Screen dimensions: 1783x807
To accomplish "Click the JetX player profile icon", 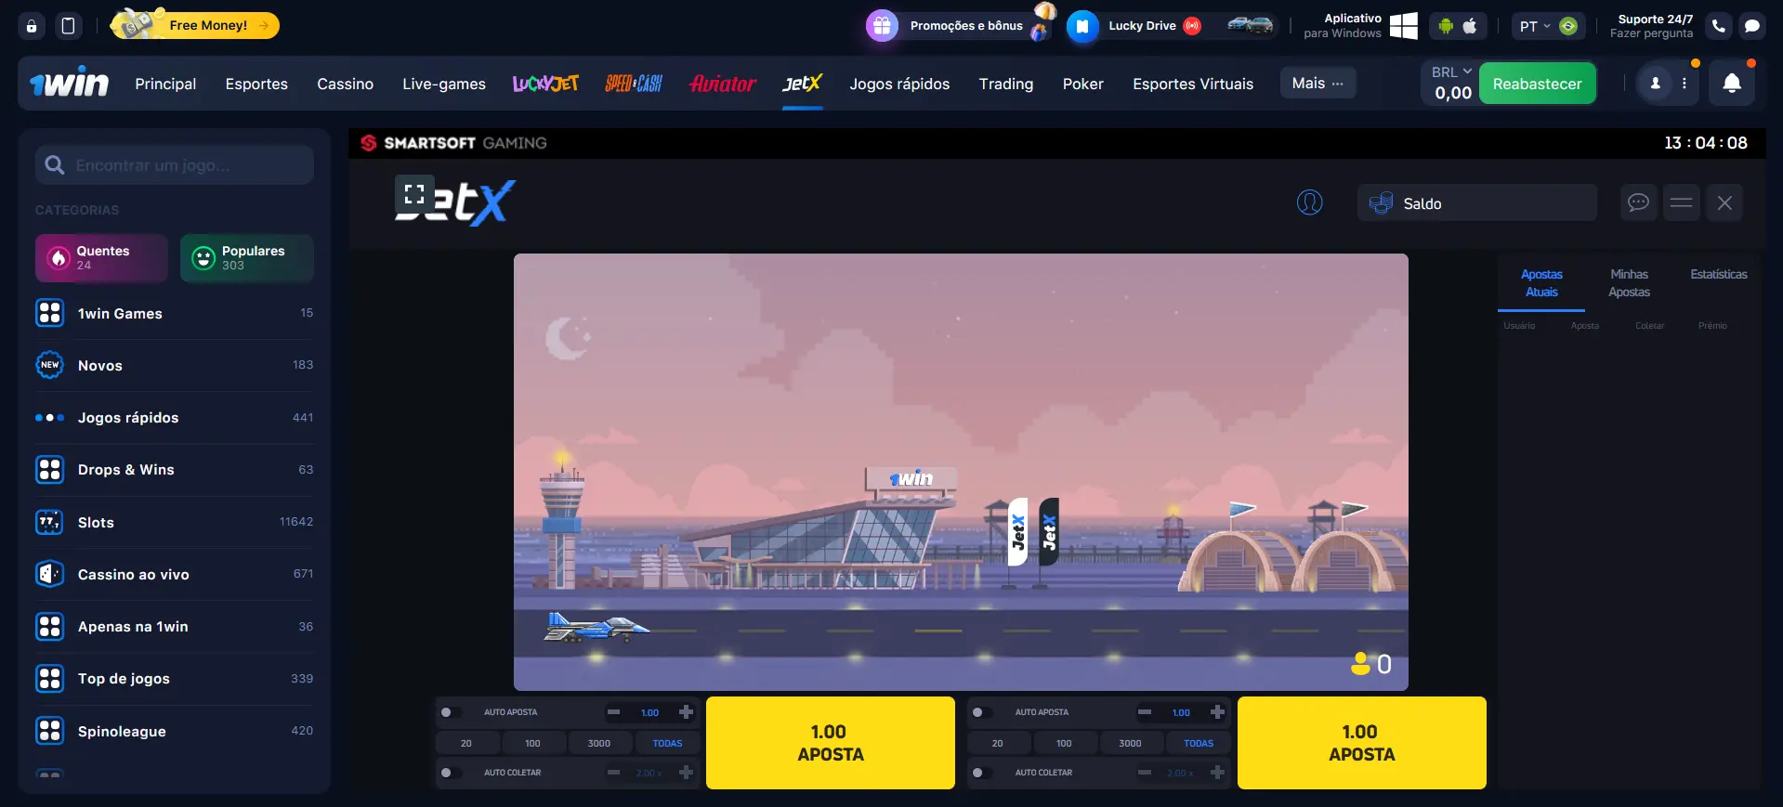I will 1309,202.
